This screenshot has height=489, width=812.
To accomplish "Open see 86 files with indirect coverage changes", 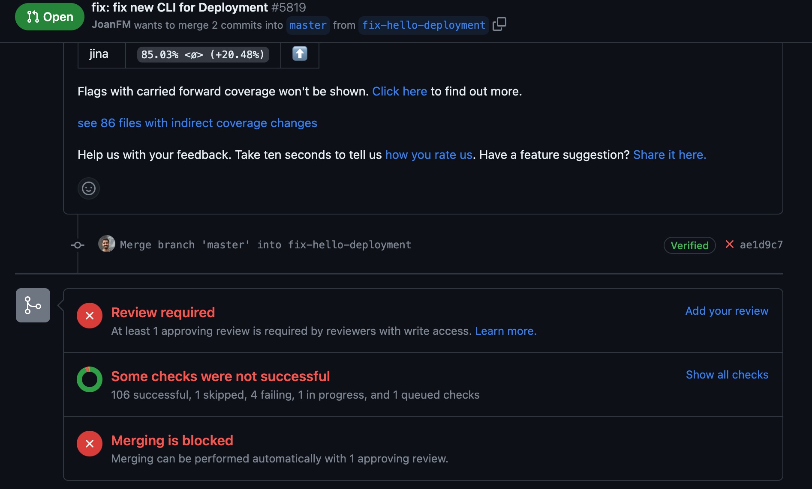I will (197, 123).
